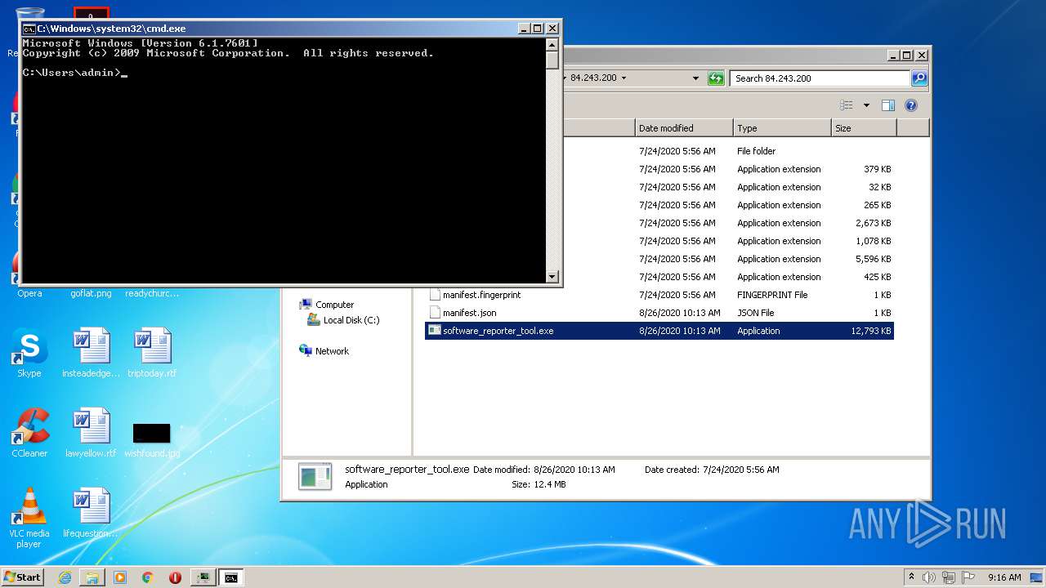
Task: Expand the 84.243.200 breadcrumb dropdown arrow
Action: tap(624, 78)
